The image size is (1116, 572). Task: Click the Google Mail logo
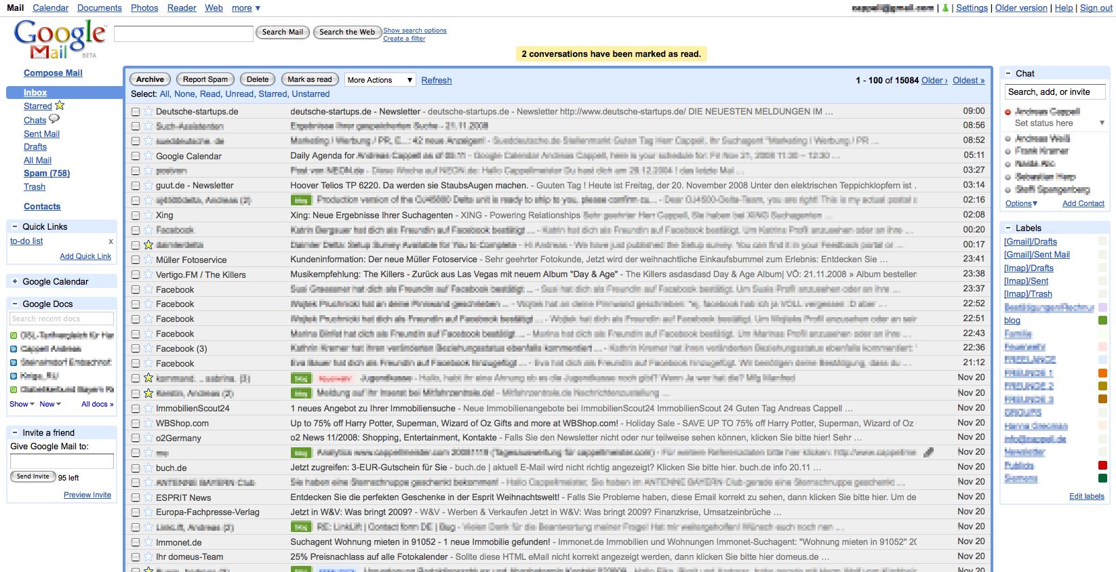(59, 39)
